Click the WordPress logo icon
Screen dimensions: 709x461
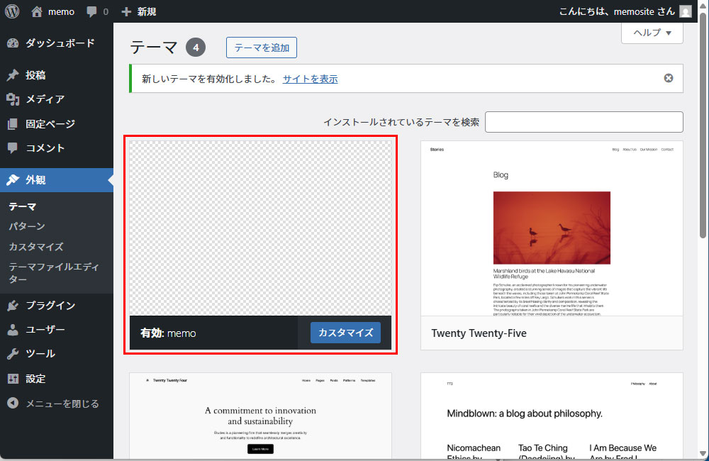click(x=12, y=11)
